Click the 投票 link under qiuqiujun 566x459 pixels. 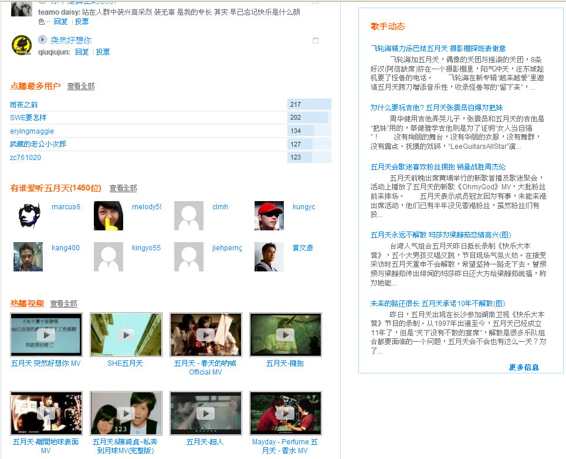pyautogui.click(x=103, y=52)
